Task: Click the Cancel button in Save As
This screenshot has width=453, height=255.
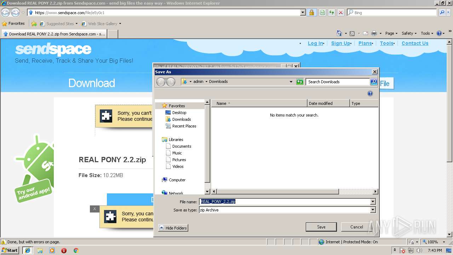Action: click(x=356, y=227)
